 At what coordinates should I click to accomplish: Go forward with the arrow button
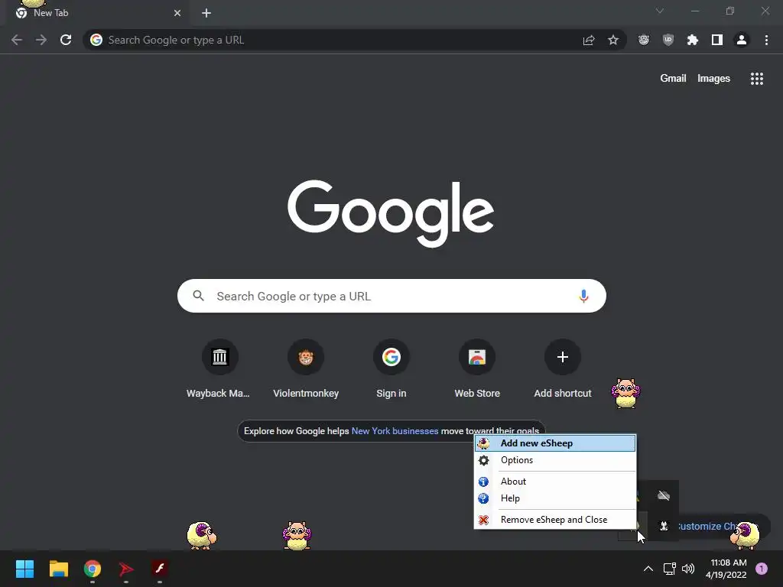point(41,40)
